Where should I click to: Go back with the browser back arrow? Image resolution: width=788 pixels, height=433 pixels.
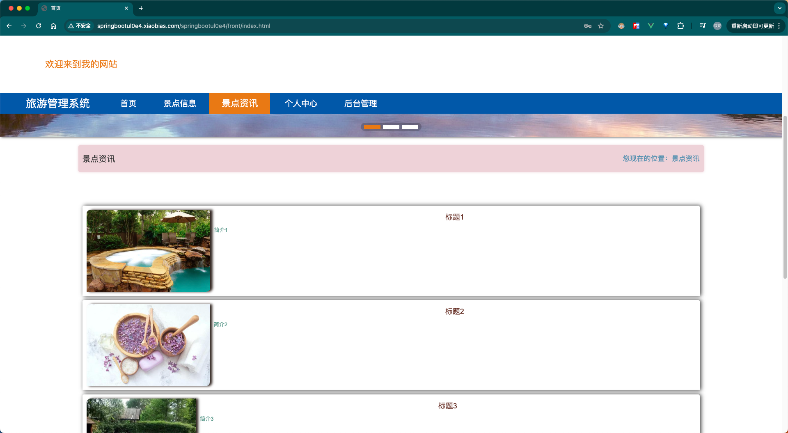coord(9,26)
